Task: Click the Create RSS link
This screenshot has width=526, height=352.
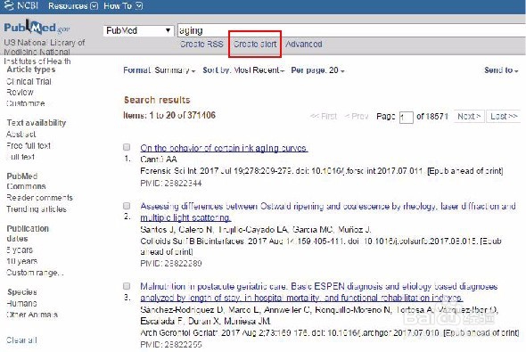Action: point(201,44)
